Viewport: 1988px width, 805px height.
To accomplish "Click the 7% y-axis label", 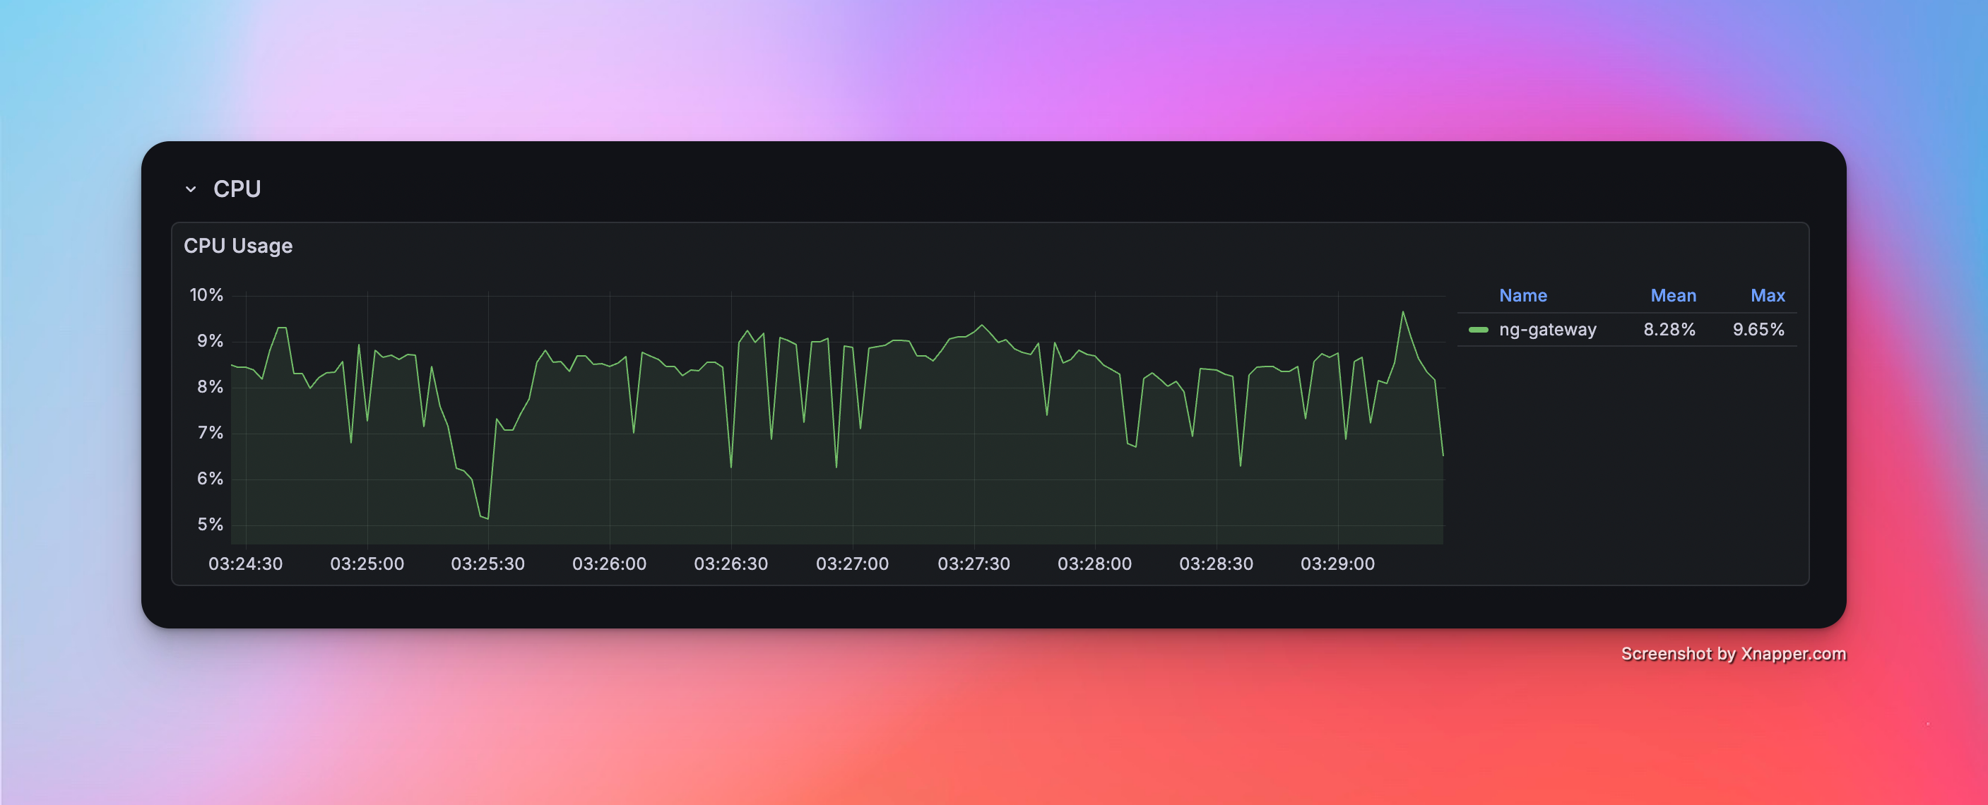I will pos(210,433).
